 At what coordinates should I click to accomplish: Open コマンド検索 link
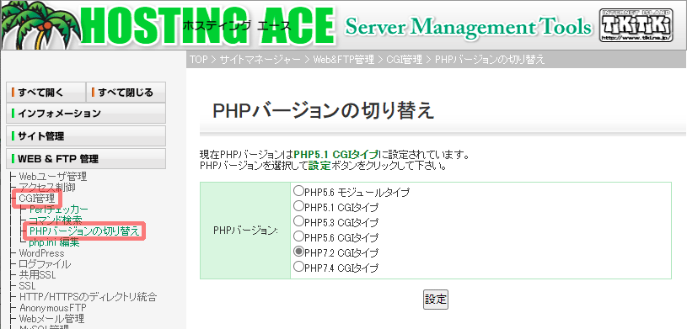pyautogui.click(x=55, y=220)
